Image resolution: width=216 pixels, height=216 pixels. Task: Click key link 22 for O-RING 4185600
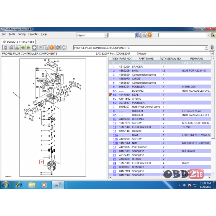[x=114, y=159]
